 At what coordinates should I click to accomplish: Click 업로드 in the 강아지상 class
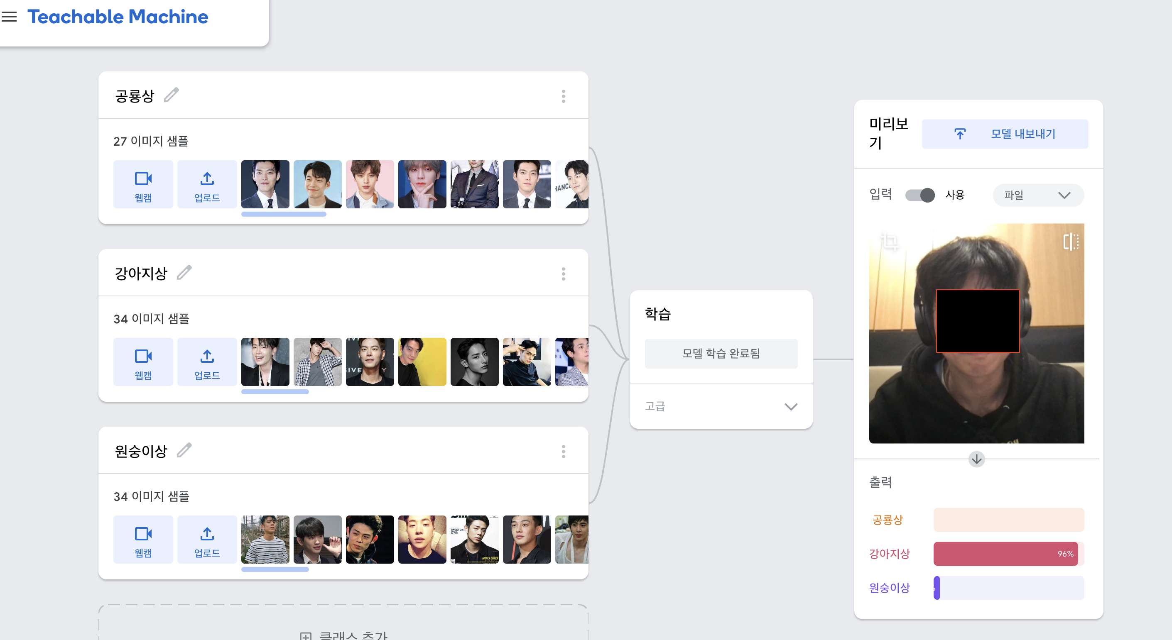coord(207,362)
